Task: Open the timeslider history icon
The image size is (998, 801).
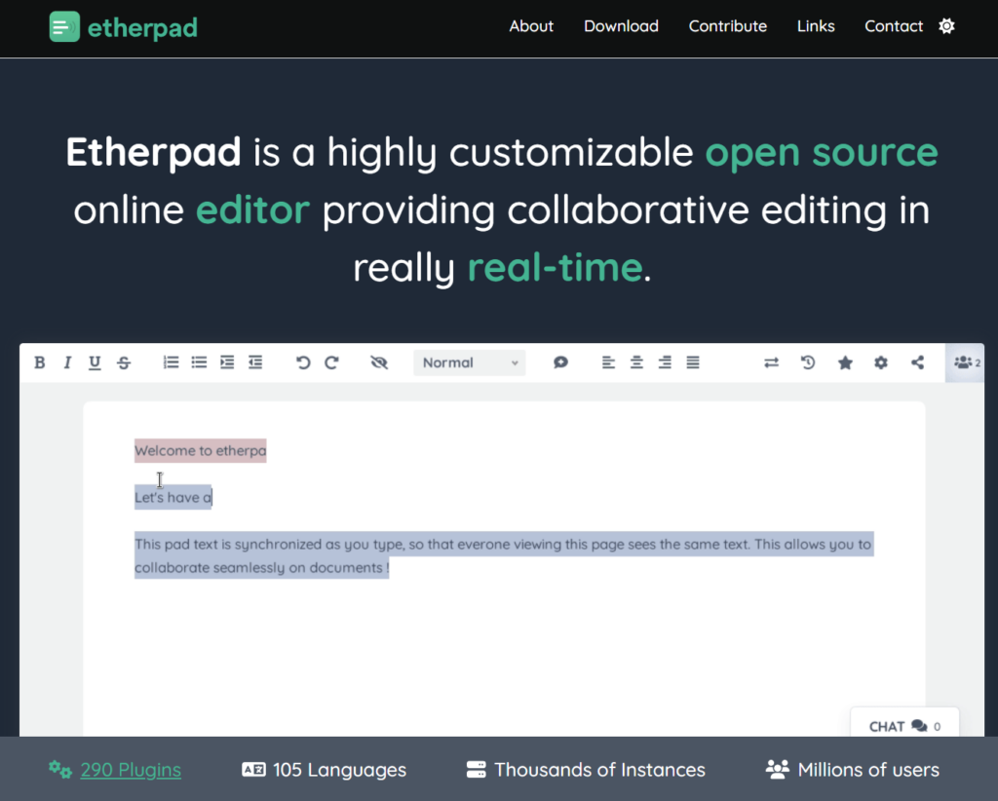Action: click(808, 362)
